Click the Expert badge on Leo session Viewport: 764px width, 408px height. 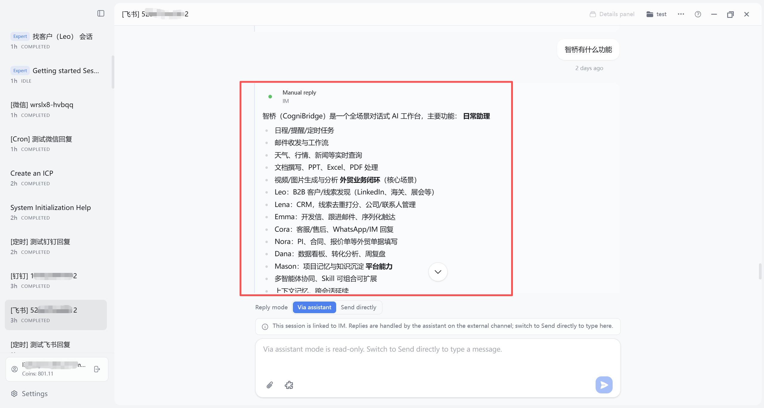click(x=20, y=36)
